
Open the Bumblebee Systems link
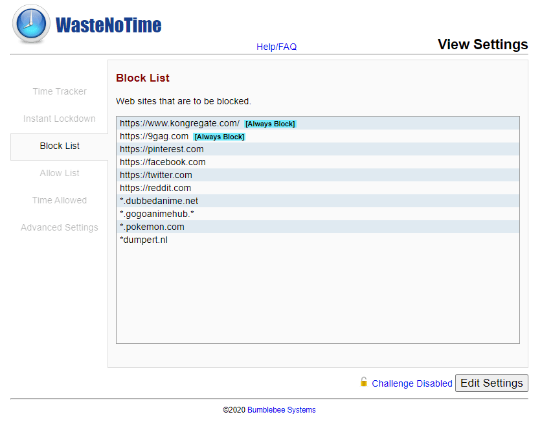pyautogui.click(x=282, y=410)
